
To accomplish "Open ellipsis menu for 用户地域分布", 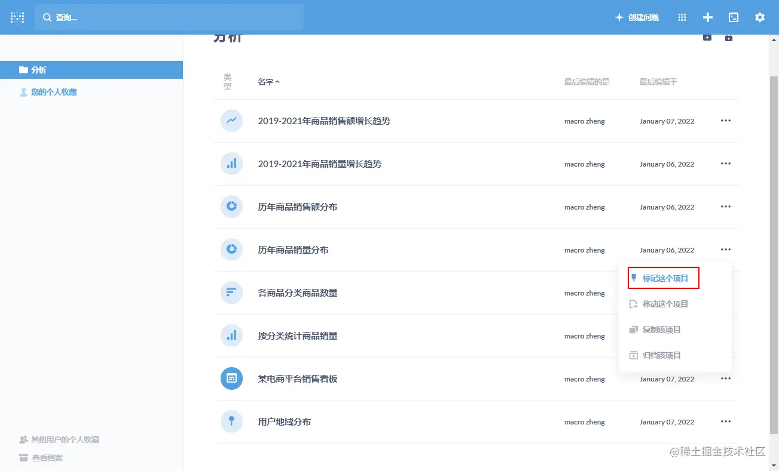I will (726, 421).
